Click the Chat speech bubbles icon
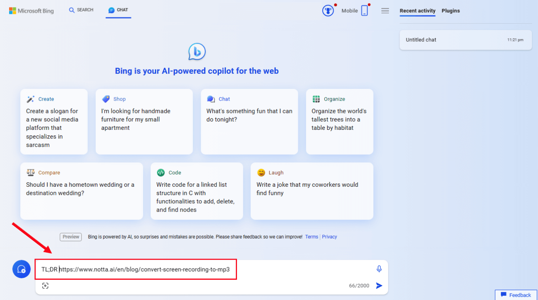 (x=211, y=99)
